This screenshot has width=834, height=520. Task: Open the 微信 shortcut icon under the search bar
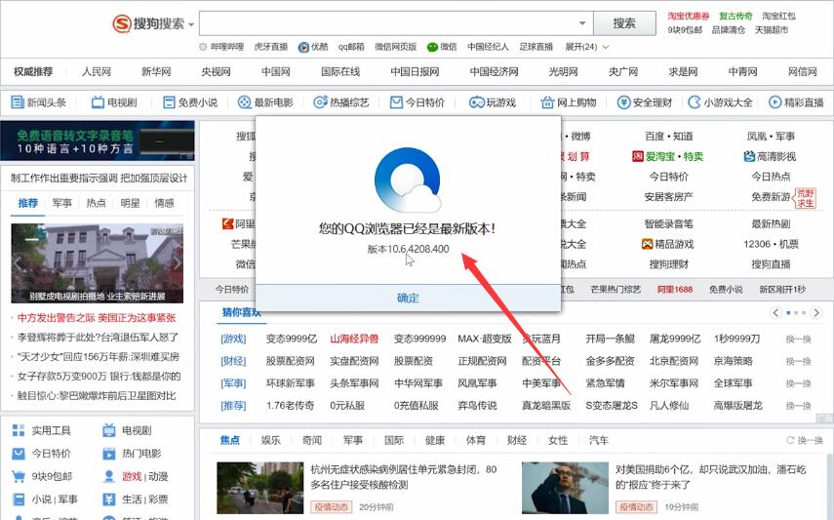click(432, 47)
